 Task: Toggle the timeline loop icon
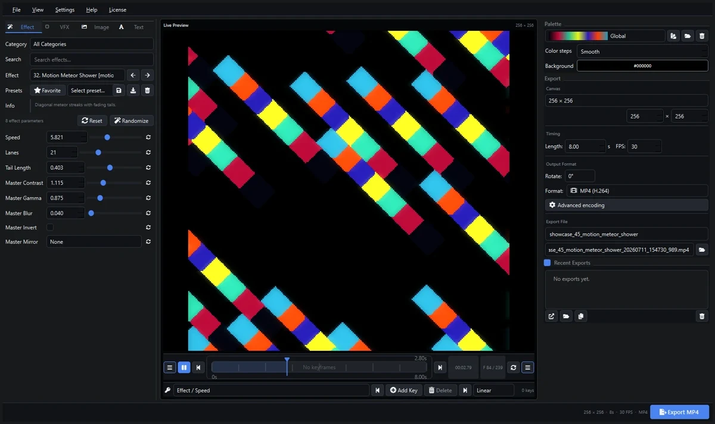click(x=514, y=367)
